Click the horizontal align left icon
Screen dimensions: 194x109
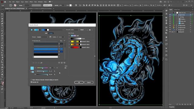[x=84, y=5]
